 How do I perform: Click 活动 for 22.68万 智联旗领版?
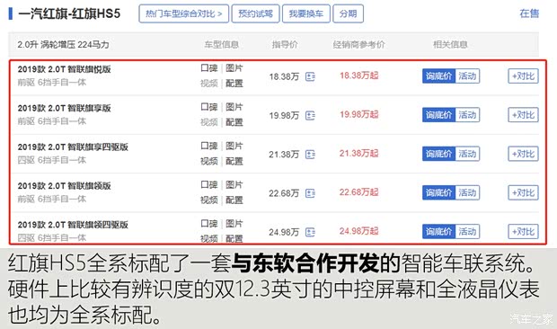[x=467, y=192]
